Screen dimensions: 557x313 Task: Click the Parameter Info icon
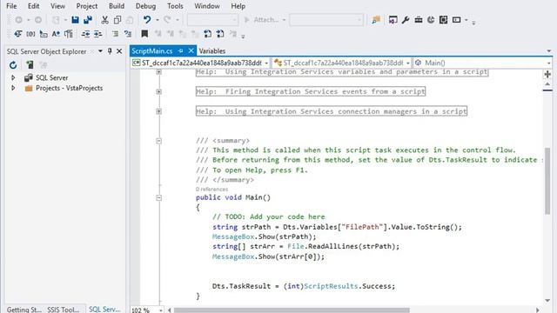point(31,34)
